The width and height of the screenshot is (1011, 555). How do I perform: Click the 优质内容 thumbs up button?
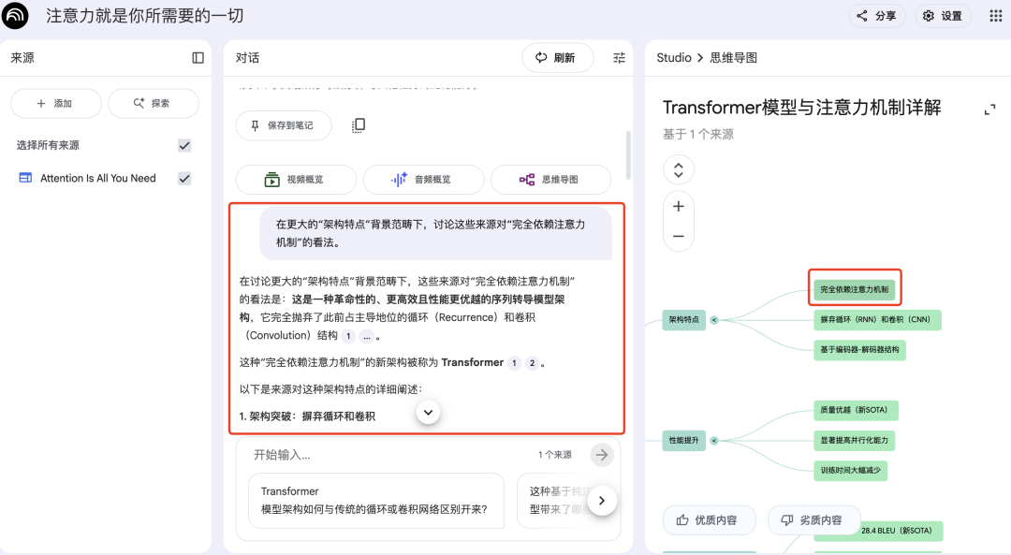pos(710,520)
